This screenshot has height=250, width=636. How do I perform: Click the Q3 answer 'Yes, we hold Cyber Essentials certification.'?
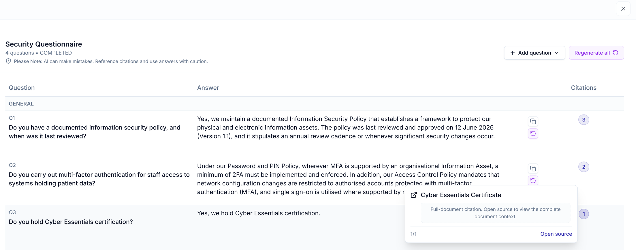(259, 213)
